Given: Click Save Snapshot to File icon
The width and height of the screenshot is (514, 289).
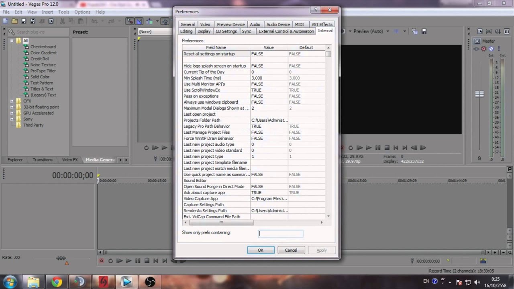Looking at the screenshot, I should pos(424,31).
